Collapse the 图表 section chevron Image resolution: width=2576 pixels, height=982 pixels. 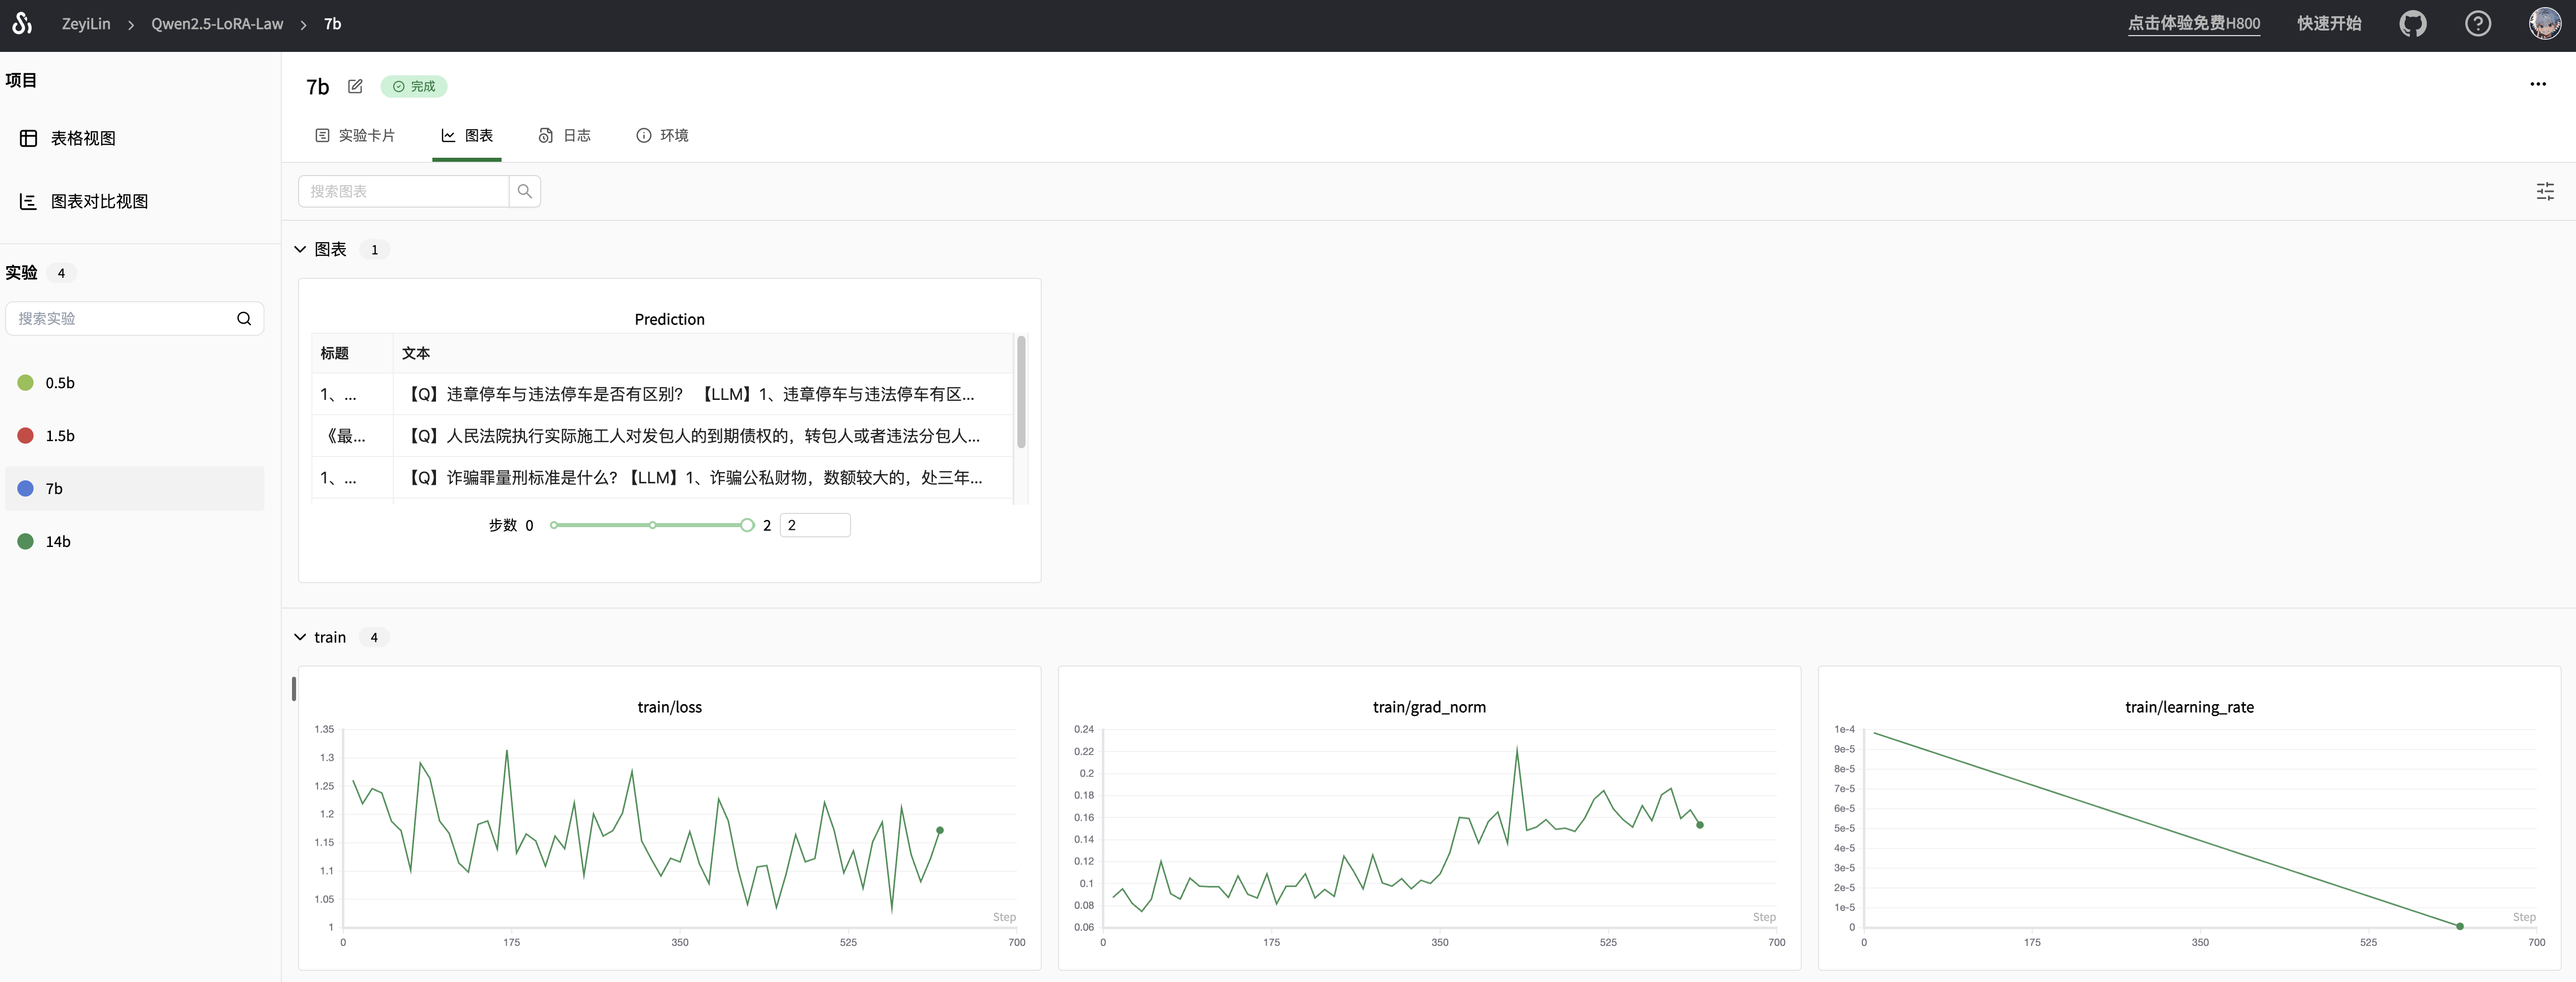300,249
